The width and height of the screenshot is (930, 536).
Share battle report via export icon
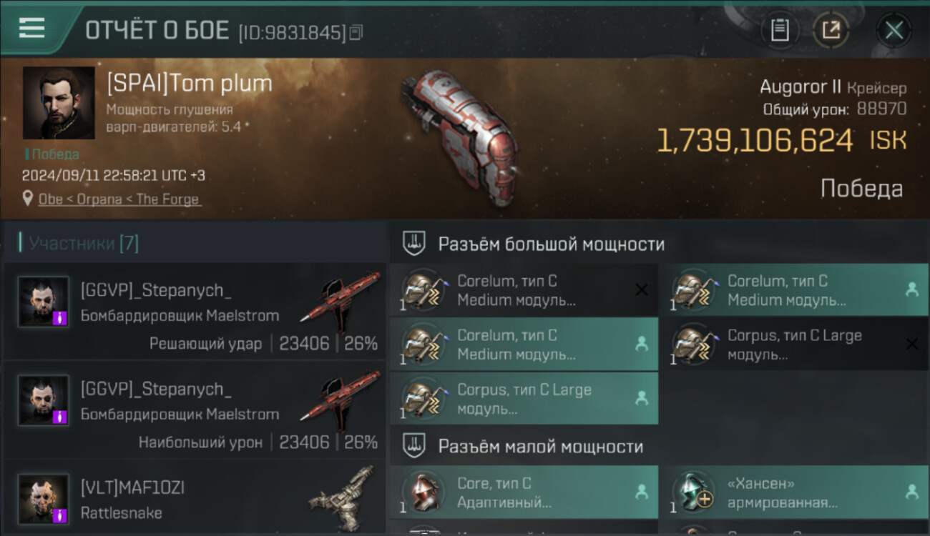coord(831,30)
